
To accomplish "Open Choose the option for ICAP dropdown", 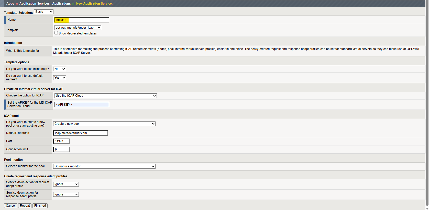I will pyautogui.click(x=105, y=96).
